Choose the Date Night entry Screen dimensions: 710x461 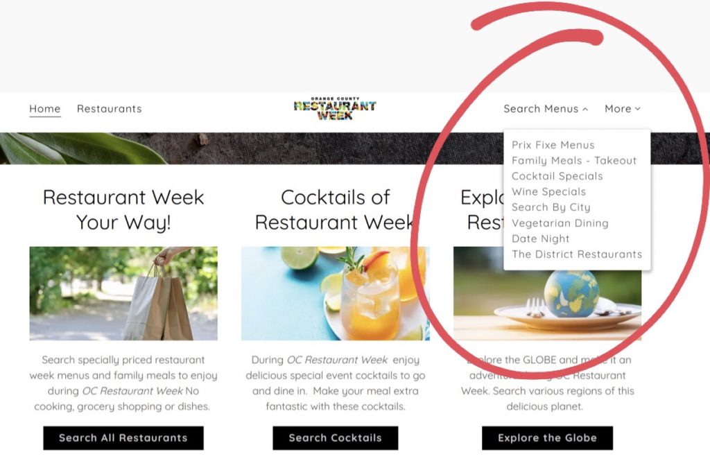[x=541, y=238]
